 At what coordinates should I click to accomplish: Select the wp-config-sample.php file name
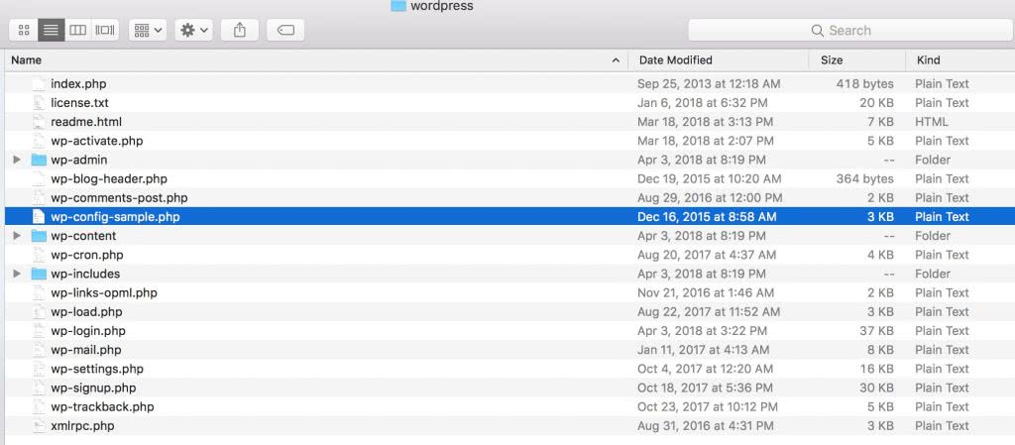click(x=115, y=217)
